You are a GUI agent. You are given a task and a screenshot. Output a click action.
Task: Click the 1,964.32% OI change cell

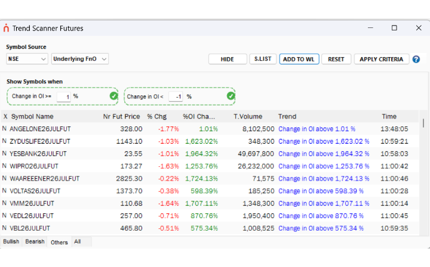point(201,154)
